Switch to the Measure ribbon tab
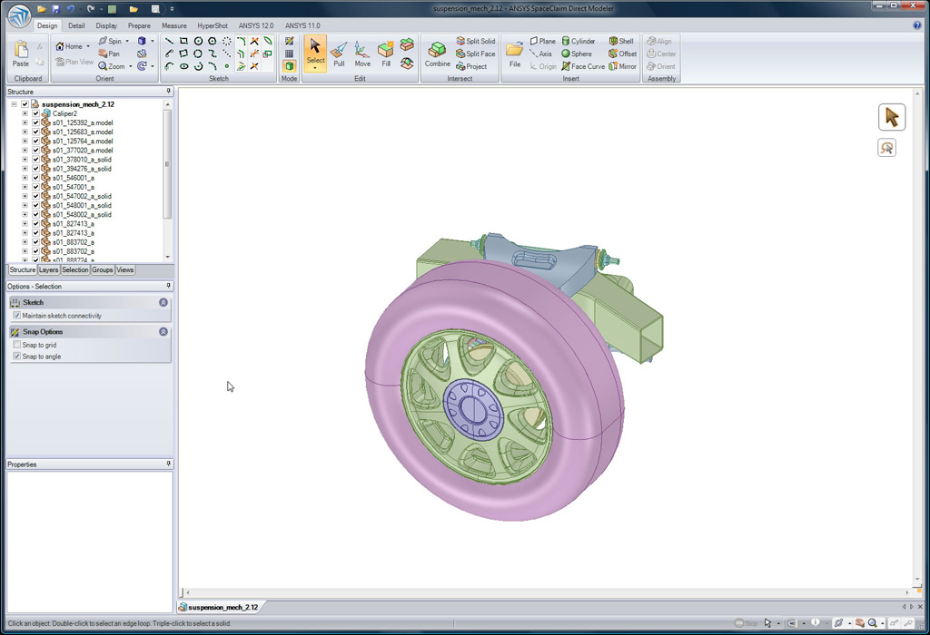 pos(173,25)
